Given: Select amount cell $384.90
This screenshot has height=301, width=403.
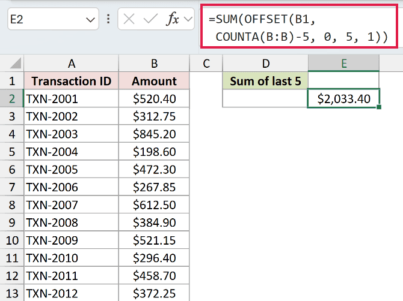Looking at the screenshot, I should [154, 222].
